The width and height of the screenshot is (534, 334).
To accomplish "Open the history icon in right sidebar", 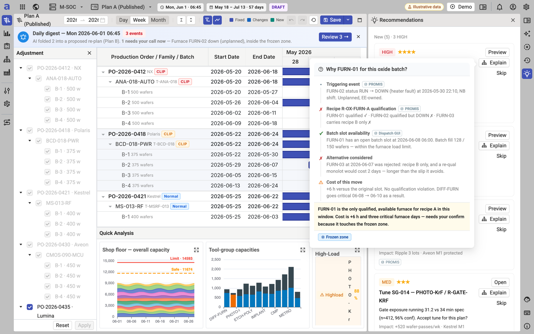I will 527,60.
